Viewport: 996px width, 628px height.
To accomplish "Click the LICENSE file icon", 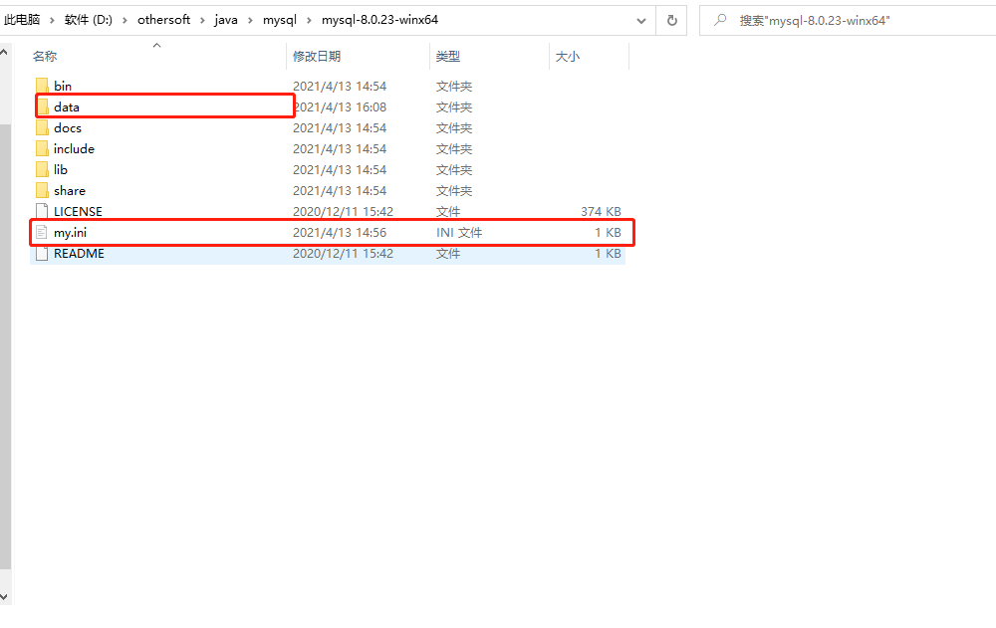I will tap(42, 211).
